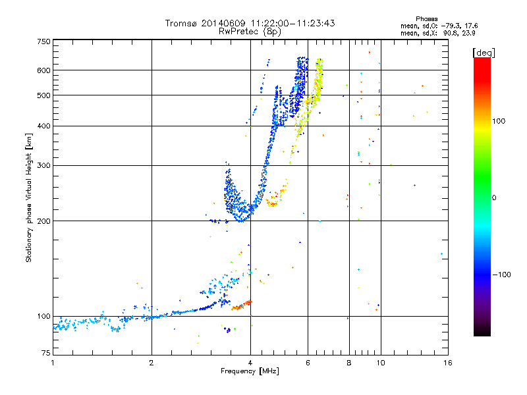Click the '75' y-axis tick label

click(x=46, y=353)
